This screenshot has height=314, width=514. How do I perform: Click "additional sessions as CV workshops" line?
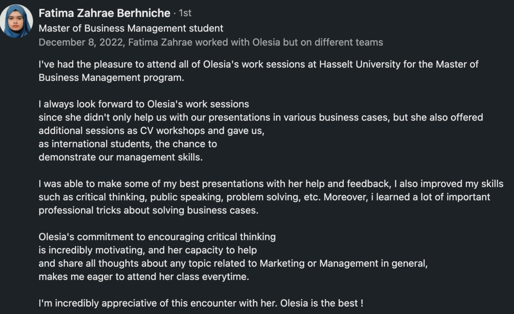tap(151, 131)
